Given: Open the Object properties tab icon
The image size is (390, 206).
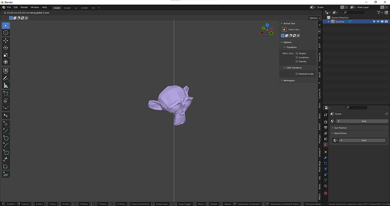Looking at the screenshot, I should coord(326,152).
